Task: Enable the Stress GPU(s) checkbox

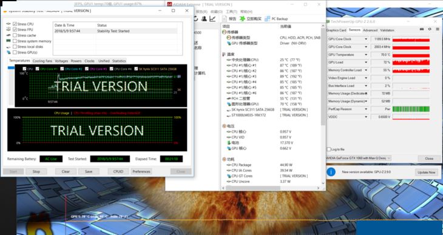Action: 15,52
